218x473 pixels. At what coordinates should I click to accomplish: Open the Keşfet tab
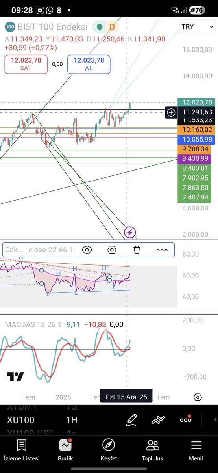pyautogui.click(x=109, y=451)
